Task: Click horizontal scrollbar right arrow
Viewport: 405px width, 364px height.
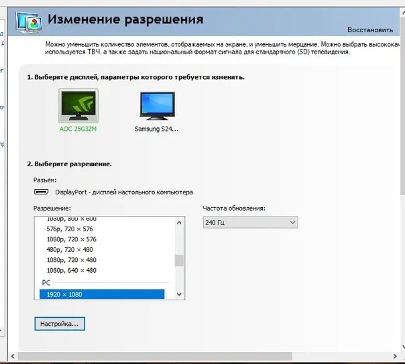Action: [395, 356]
